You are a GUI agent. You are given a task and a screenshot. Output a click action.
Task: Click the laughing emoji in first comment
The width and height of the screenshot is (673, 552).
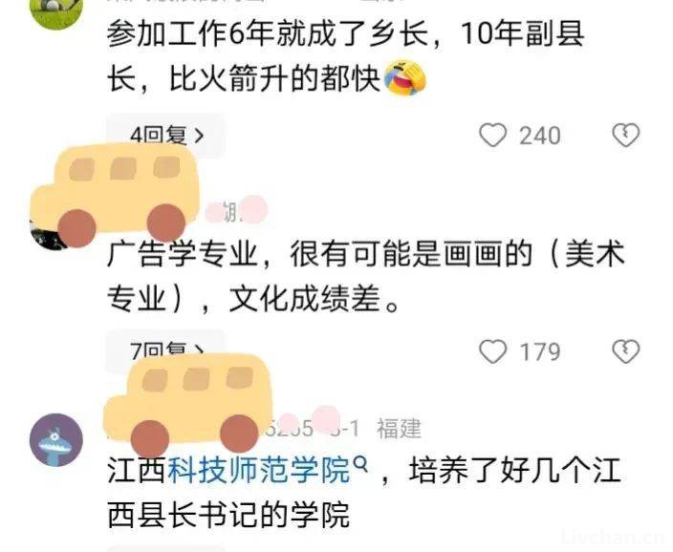(404, 78)
